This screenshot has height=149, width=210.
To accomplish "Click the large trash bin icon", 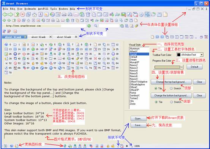I will [x=88, y=14].
